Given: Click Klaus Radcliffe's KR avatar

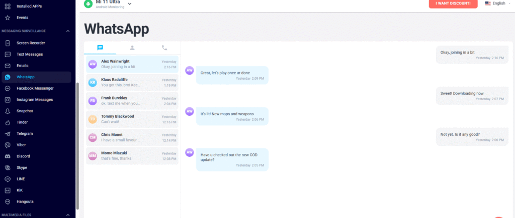Looking at the screenshot, I should [x=93, y=83].
